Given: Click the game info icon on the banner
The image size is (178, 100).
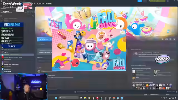Looking at the screenshot, I should pos(170,39).
